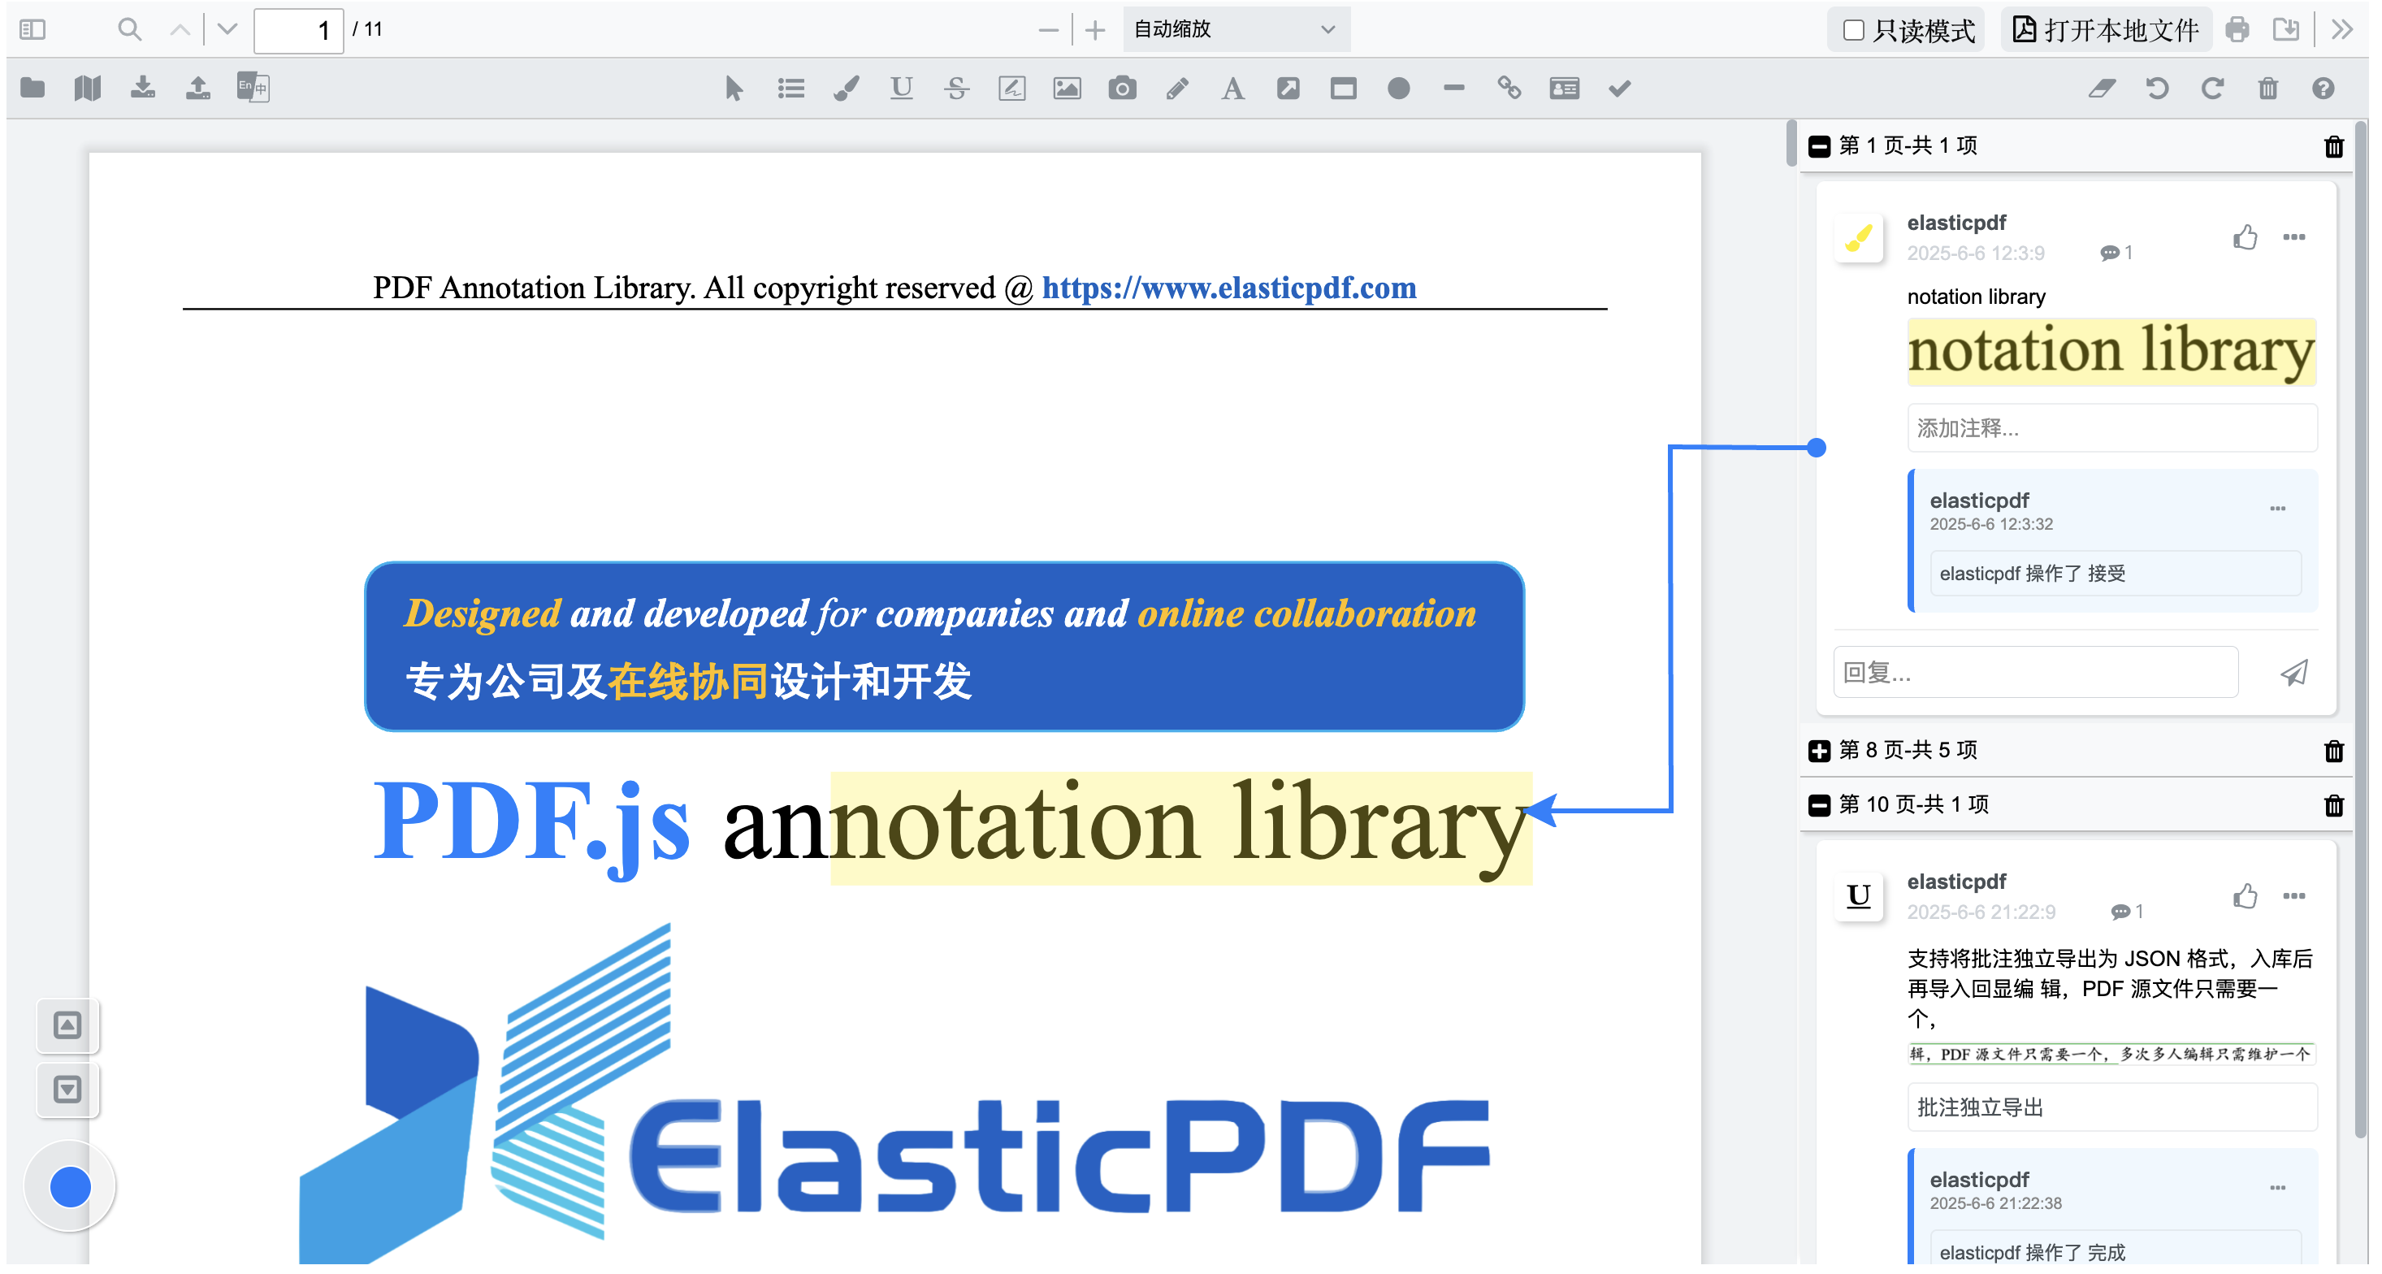This screenshot has height=1274, width=2382.
Task: Select the strikethrough annotation tool
Action: [956, 89]
